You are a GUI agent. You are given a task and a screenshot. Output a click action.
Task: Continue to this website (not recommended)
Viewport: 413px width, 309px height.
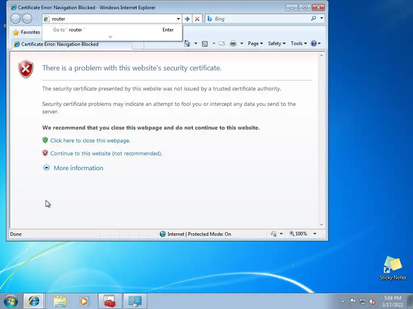pyautogui.click(x=106, y=153)
